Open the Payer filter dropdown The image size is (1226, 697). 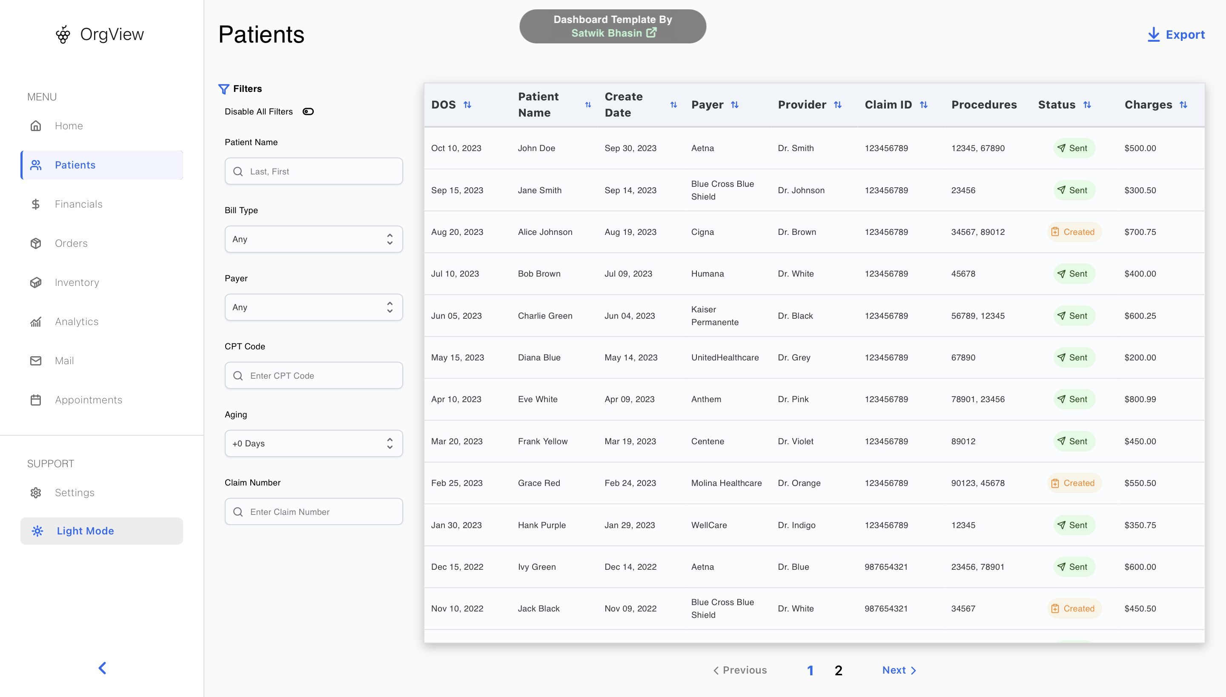(313, 307)
